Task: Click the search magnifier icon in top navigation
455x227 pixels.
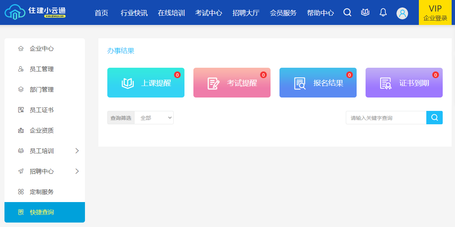Action: pyautogui.click(x=347, y=13)
